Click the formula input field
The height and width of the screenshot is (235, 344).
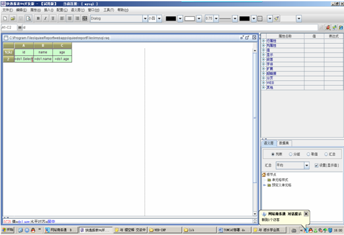[x=170, y=28]
